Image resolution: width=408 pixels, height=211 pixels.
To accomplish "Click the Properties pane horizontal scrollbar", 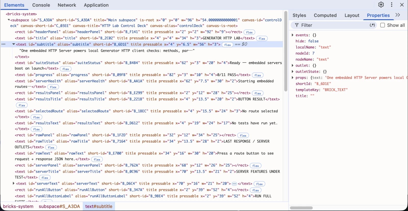I will (301, 208).
